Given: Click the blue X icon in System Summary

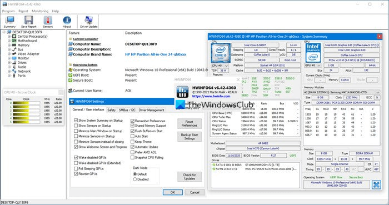Looking at the screenshot, I should point(376,184).
